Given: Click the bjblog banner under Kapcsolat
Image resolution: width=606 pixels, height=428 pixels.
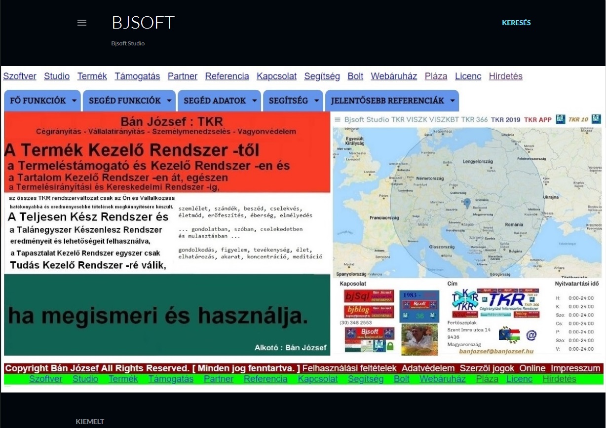Looking at the screenshot, I should tap(369, 312).
